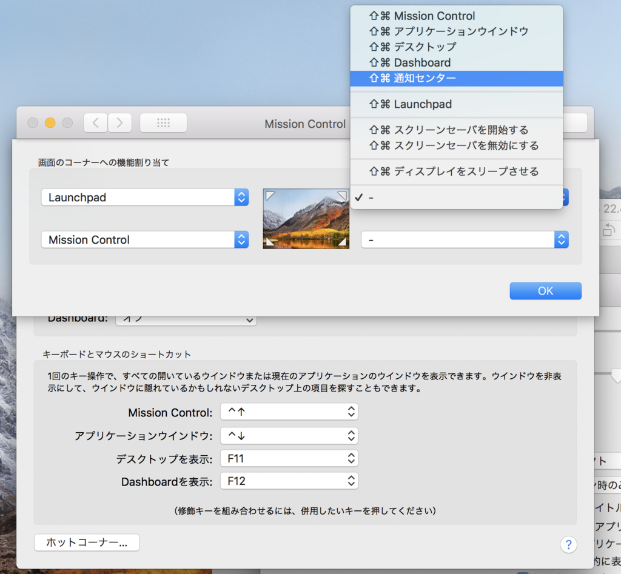Open the デスクトップを表示 F11 dropdown

(x=289, y=458)
